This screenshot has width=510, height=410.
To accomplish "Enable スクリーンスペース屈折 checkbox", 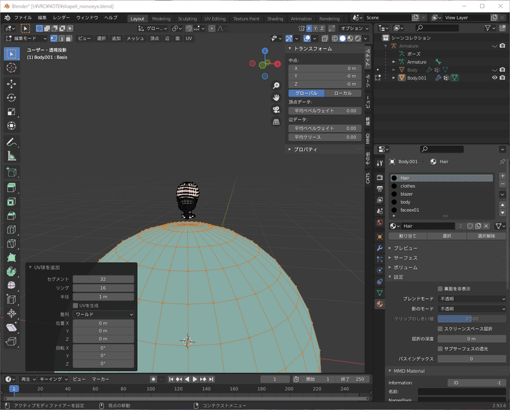I will 440,328.
